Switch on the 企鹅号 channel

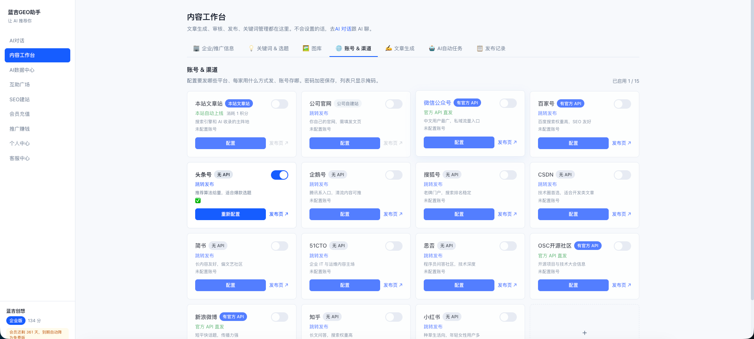pyautogui.click(x=394, y=175)
